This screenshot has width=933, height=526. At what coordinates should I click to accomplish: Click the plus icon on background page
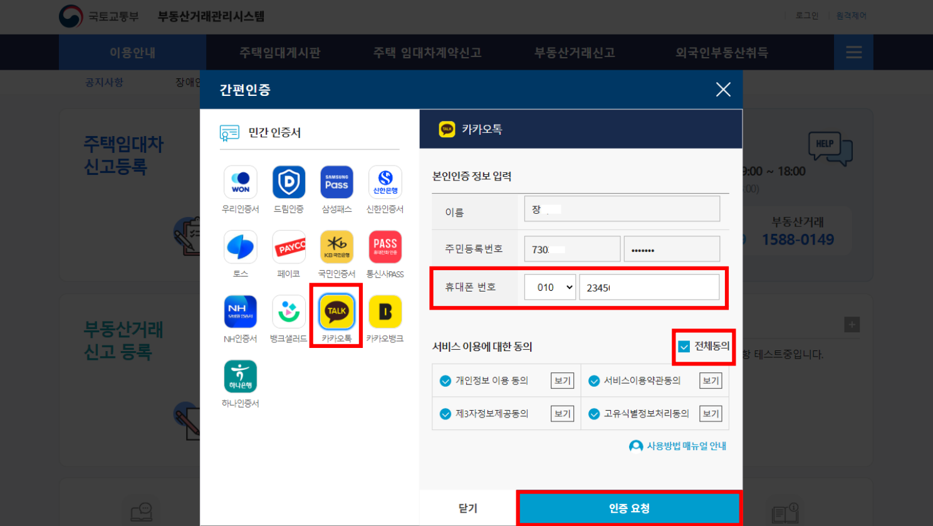852,325
